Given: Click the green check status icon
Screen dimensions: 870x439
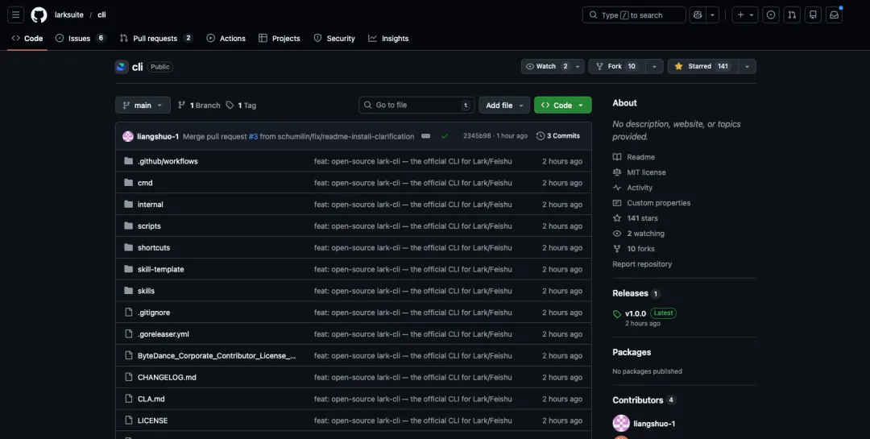Looking at the screenshot, I should click(445, 136).
